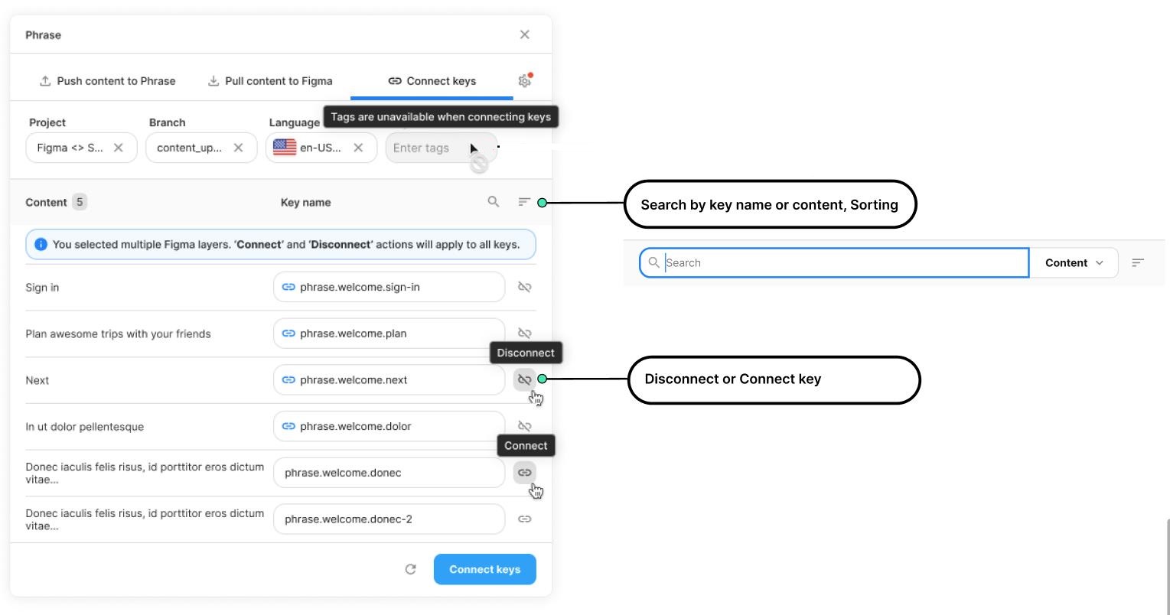Click sort icon next to Content dropdown
Image resolution: width=1170 pixels, height=615 pixels.
(x=1138, y=262)
